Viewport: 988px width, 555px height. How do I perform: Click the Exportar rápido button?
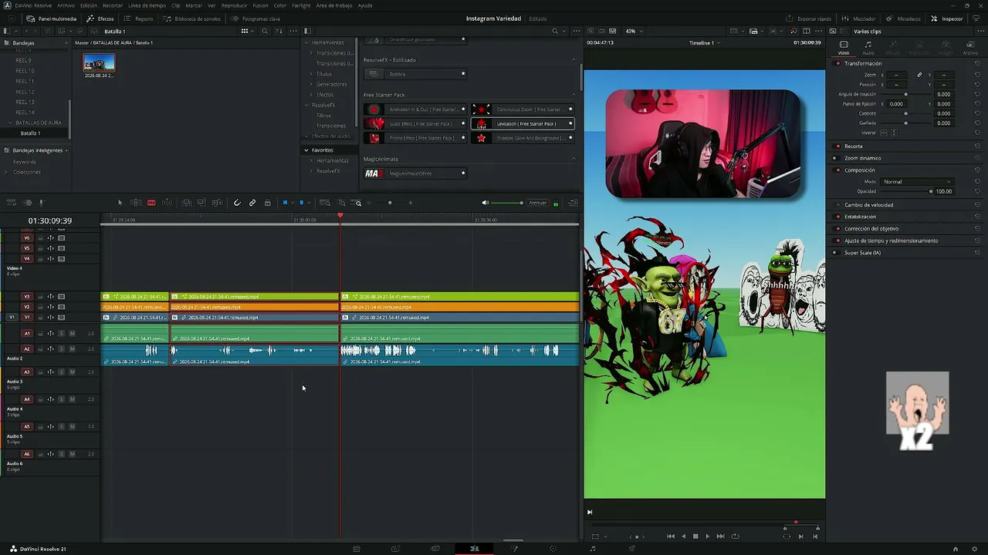click(809, 18)
